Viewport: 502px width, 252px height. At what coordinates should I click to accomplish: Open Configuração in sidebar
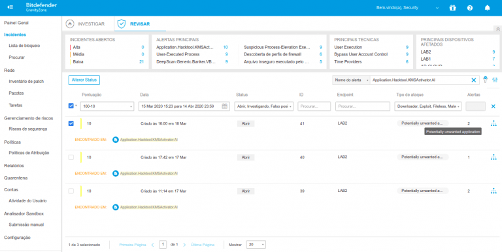click(17, 238)
